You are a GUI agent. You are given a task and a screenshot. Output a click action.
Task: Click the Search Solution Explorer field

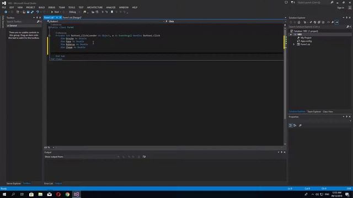click(318, 27)
